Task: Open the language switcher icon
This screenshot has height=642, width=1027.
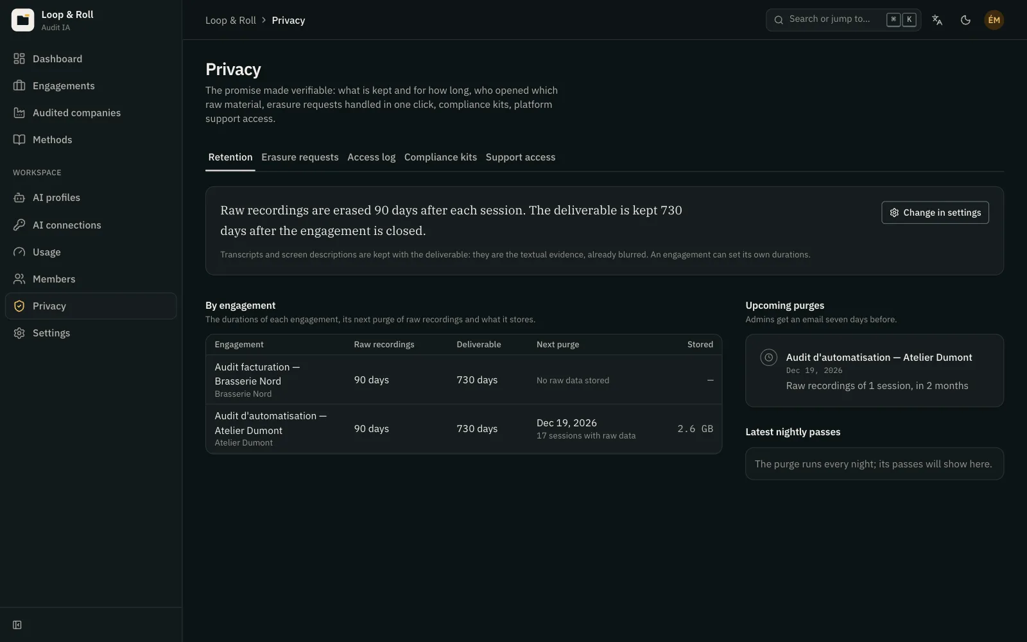Action: 937,20
